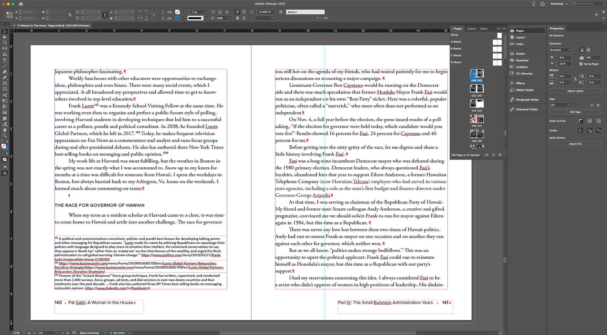This screenshot has height=335, width=607.
Task: Select the Scissors tool
Action: 5,95
